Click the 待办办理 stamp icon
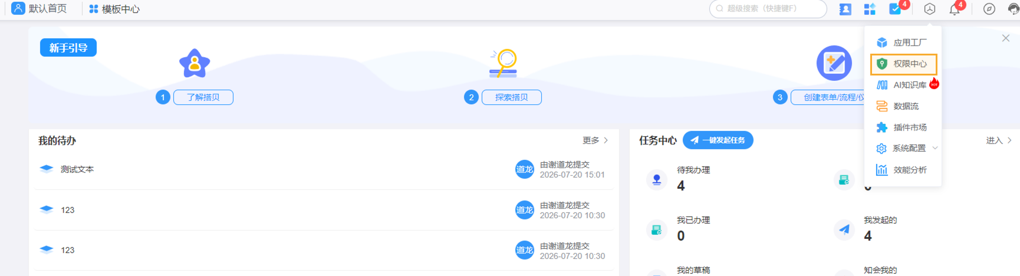This screenshot has width=1020, height=276. pyautogui.click(x=656, y=179)
